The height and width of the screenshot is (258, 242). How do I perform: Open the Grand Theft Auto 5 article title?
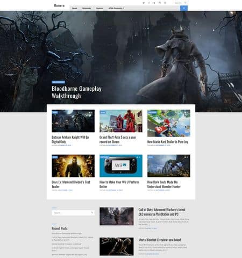tap(118, 139)
